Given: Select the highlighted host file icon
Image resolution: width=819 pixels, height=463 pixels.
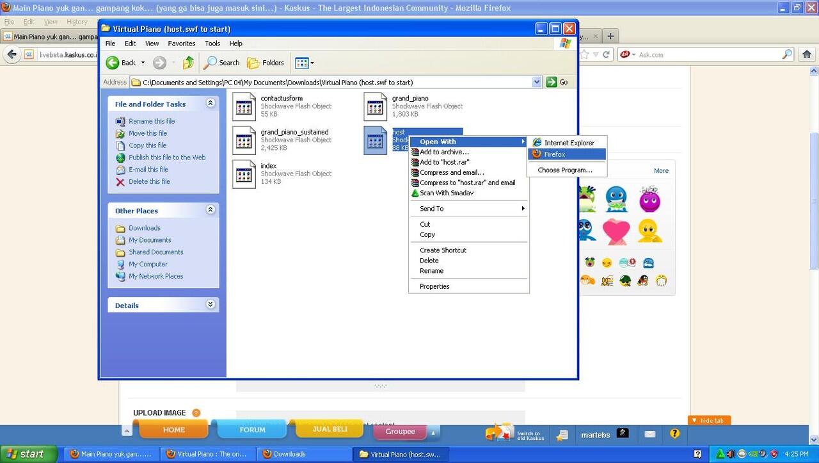Looking at the screenshot, I should pyautogui.click(x=376, y=140).
